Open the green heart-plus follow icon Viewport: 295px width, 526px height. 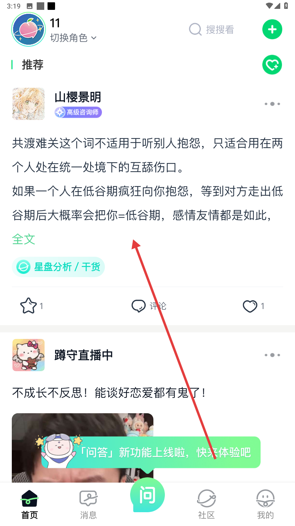pyautogui.click(x=272, y=65)
